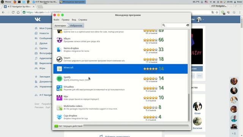Click Xfburn's star rating

[150, 40]
